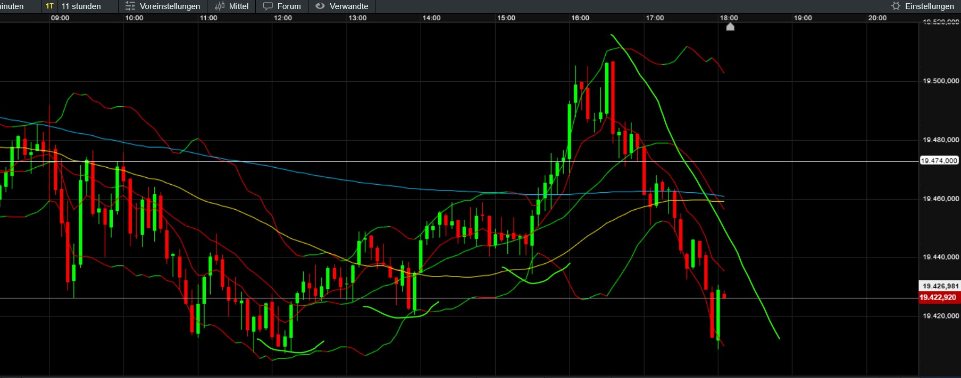961x378 pixels.
Task: Click the 09:00 time axis label
Action: coord(60,18)
